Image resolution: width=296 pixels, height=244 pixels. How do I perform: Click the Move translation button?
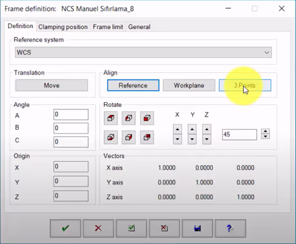point(52,85)
